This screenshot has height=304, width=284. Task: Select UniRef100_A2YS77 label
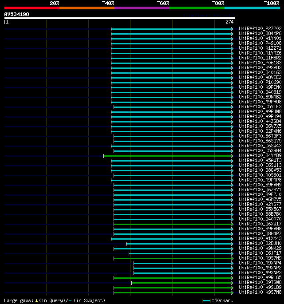pos(260,204)
